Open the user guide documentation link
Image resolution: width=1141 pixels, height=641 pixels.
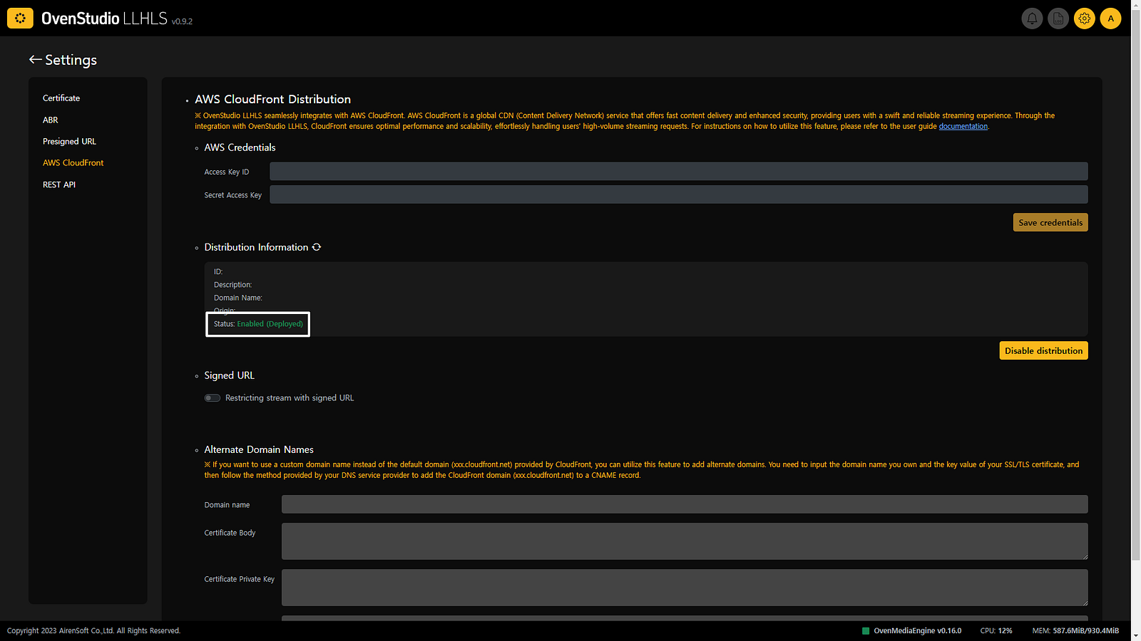pos(963,127)
